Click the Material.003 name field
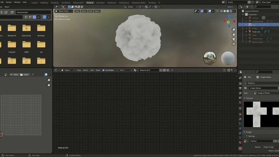The height and width of the screenshot is (157, 279). tap(149, 70)
